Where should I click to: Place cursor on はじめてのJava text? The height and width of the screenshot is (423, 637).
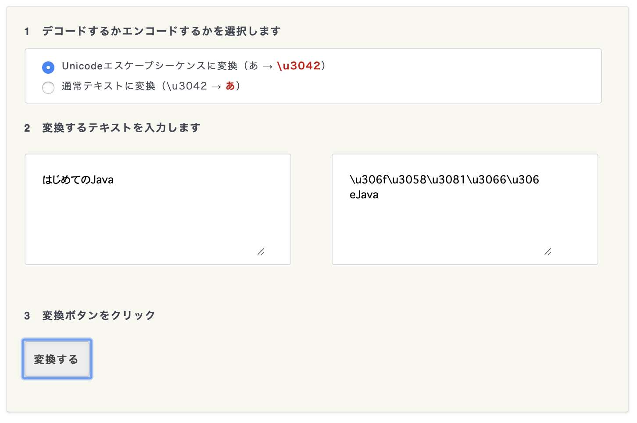pyautogui.click(x=78, y=179)
